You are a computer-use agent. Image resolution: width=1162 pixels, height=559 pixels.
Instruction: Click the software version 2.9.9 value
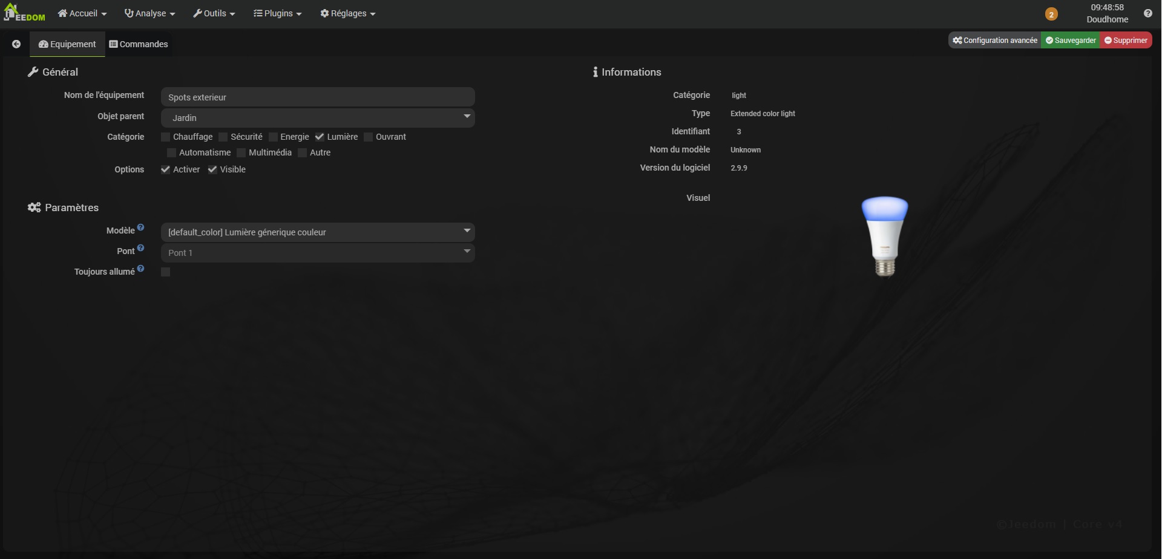(739, 168)
